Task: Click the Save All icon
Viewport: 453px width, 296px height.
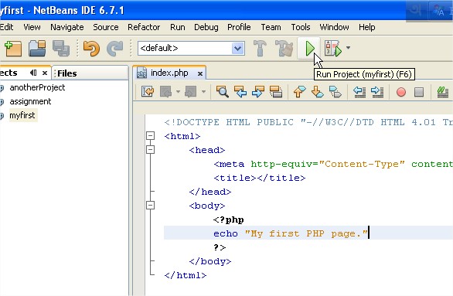Action: [x=61, y=48]
